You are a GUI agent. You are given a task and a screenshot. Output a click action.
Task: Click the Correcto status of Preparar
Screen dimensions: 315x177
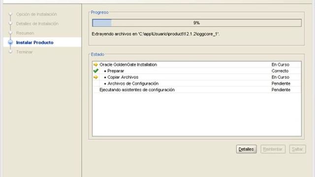(280, 71)
